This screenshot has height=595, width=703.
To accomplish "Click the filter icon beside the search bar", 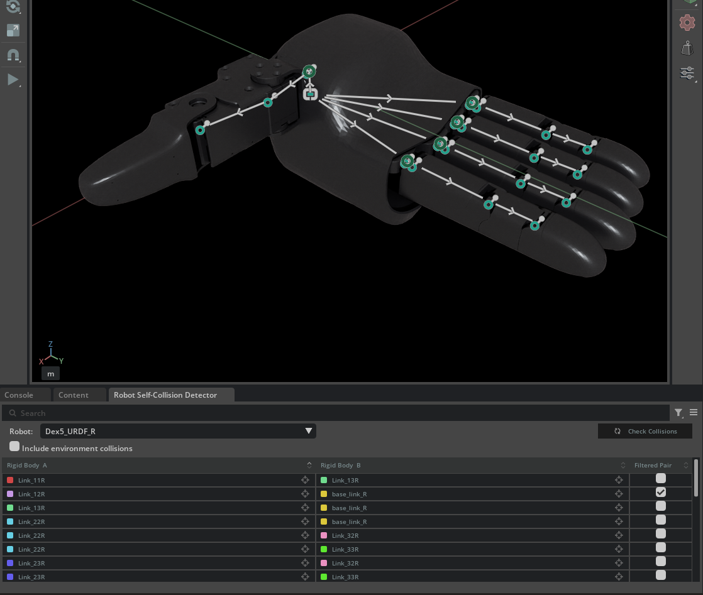I will click(x=678, y=413).
